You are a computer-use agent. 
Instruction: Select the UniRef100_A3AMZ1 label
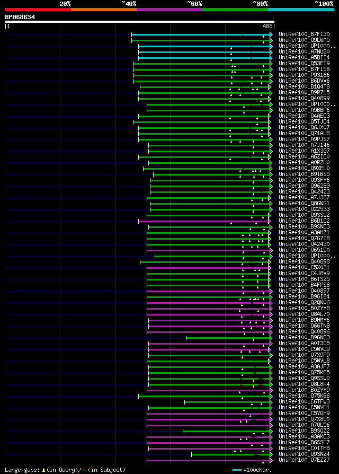click(304, 232)
